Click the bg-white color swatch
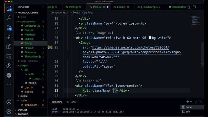 coord(150,38)
